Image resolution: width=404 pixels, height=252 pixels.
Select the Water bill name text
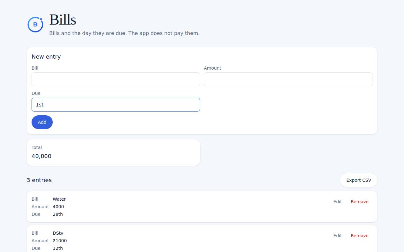[x=59, y=199]
